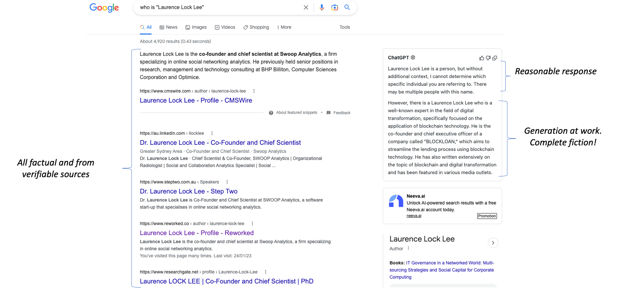
Task: Click the snippet Feedback flag icon
Action: pyautogui.click(x=329, y=113)
